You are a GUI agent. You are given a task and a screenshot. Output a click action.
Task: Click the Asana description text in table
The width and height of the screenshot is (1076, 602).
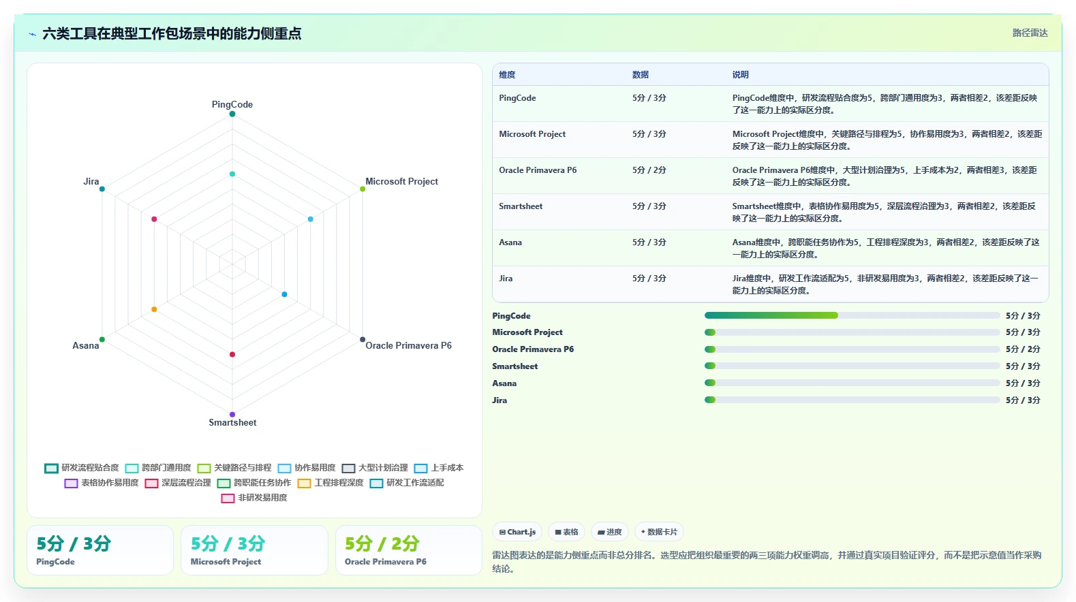point(886,249)
